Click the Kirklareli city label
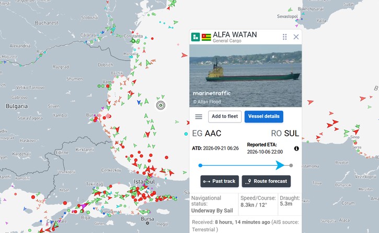379x233 pixels. coord(85,150)
